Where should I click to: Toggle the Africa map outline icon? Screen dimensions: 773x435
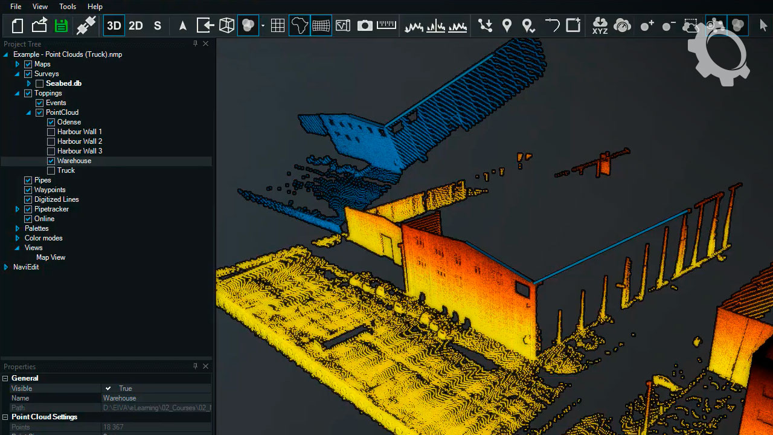[300, 25]
